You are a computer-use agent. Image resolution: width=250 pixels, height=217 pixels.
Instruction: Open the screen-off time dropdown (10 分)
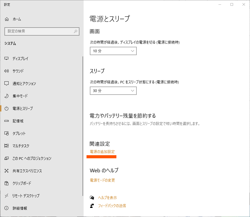coord(113,51)
